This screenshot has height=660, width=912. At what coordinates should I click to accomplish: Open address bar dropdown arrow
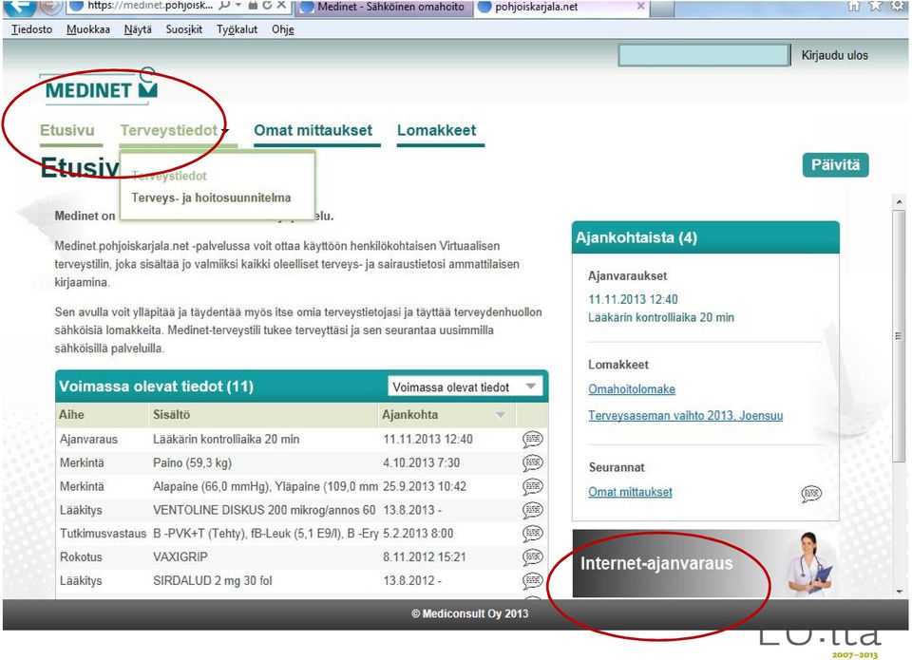point(238,6)
